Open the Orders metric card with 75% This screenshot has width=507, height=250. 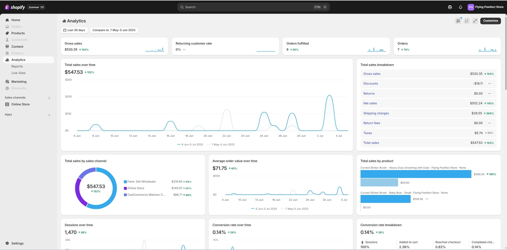pyautogui.click(x=447, y=46)
